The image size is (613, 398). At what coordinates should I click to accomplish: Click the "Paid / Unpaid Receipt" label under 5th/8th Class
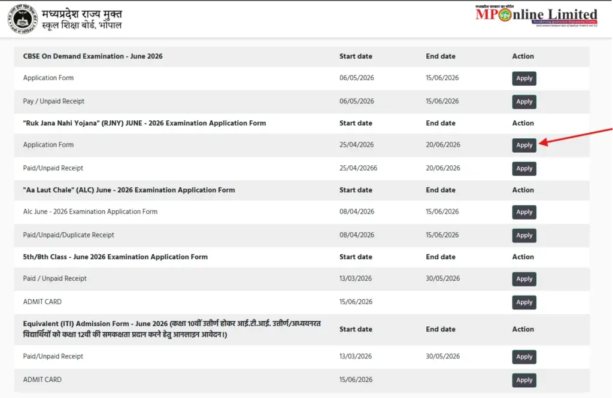tap(54, 278)
